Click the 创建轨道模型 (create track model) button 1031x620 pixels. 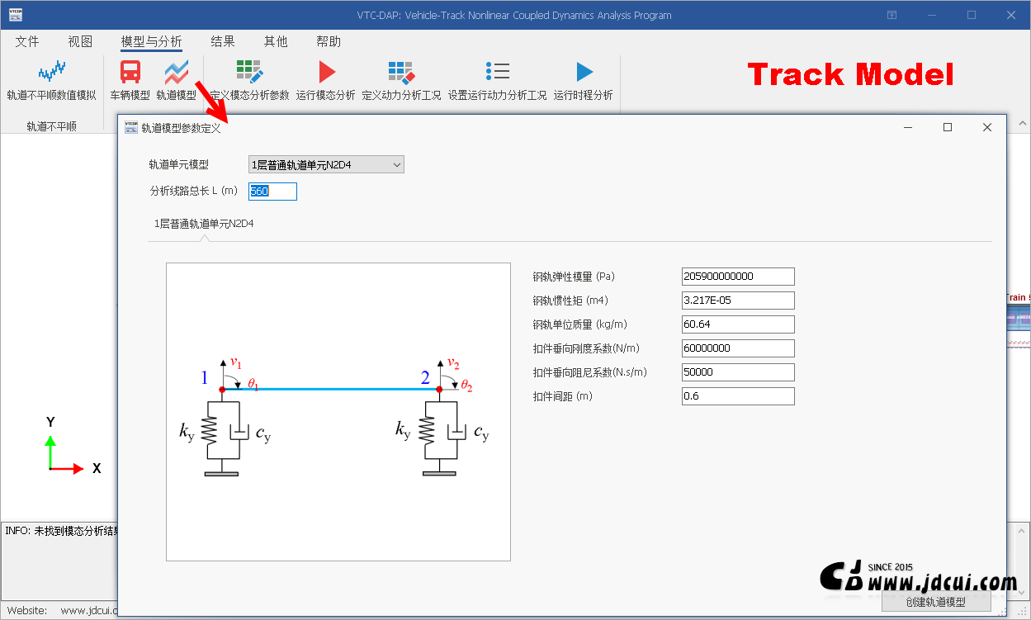[x=935, y=602]
